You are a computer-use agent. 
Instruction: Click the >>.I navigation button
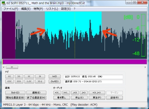click(40, 82)
